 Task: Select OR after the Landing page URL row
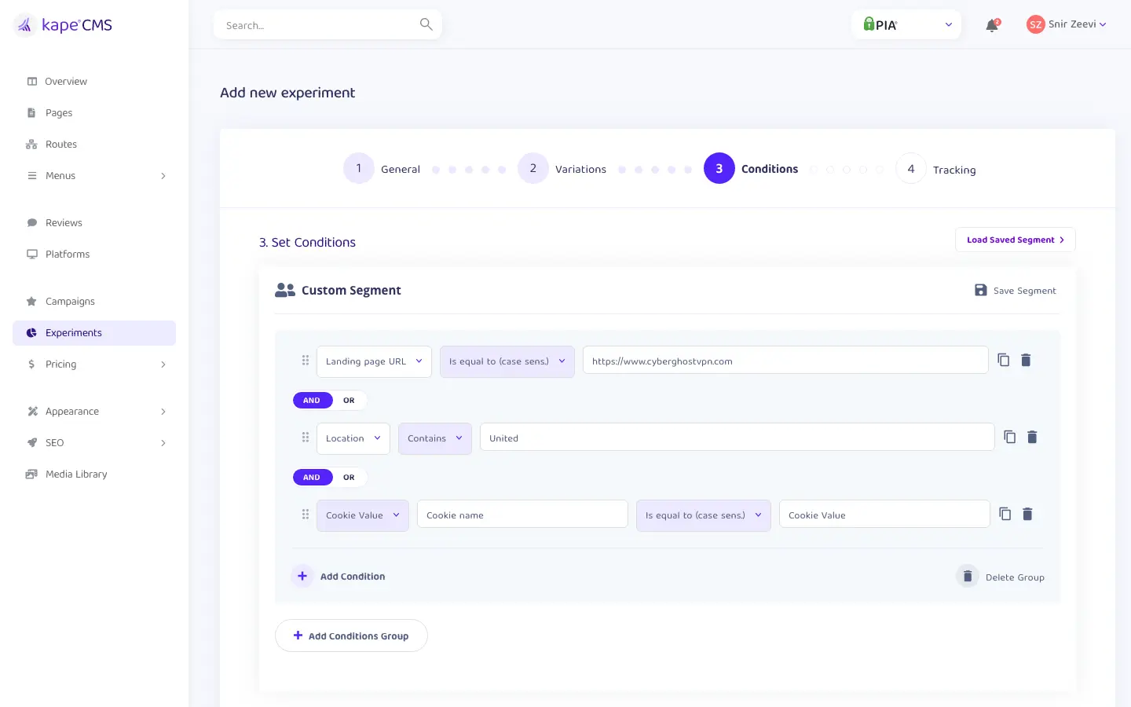pos(349,400)
